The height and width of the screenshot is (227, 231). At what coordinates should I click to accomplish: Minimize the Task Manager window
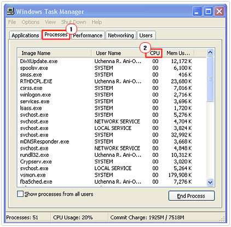pos(197,12)
